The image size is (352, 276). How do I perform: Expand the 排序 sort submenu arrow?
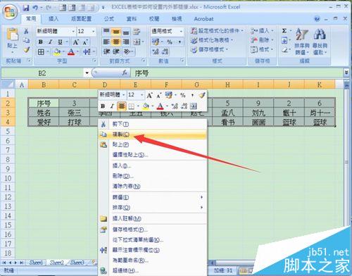[x=201, y=208]
